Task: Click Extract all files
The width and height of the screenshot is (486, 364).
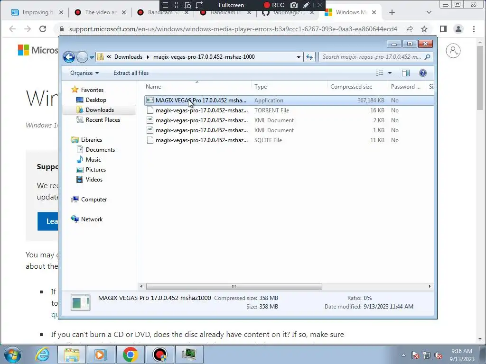Action: [131, 73]
